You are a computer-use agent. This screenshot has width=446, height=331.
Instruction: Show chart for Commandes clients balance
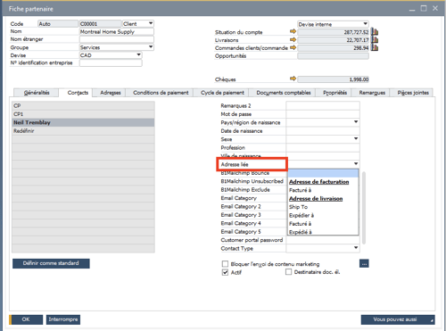pos(375,47)
